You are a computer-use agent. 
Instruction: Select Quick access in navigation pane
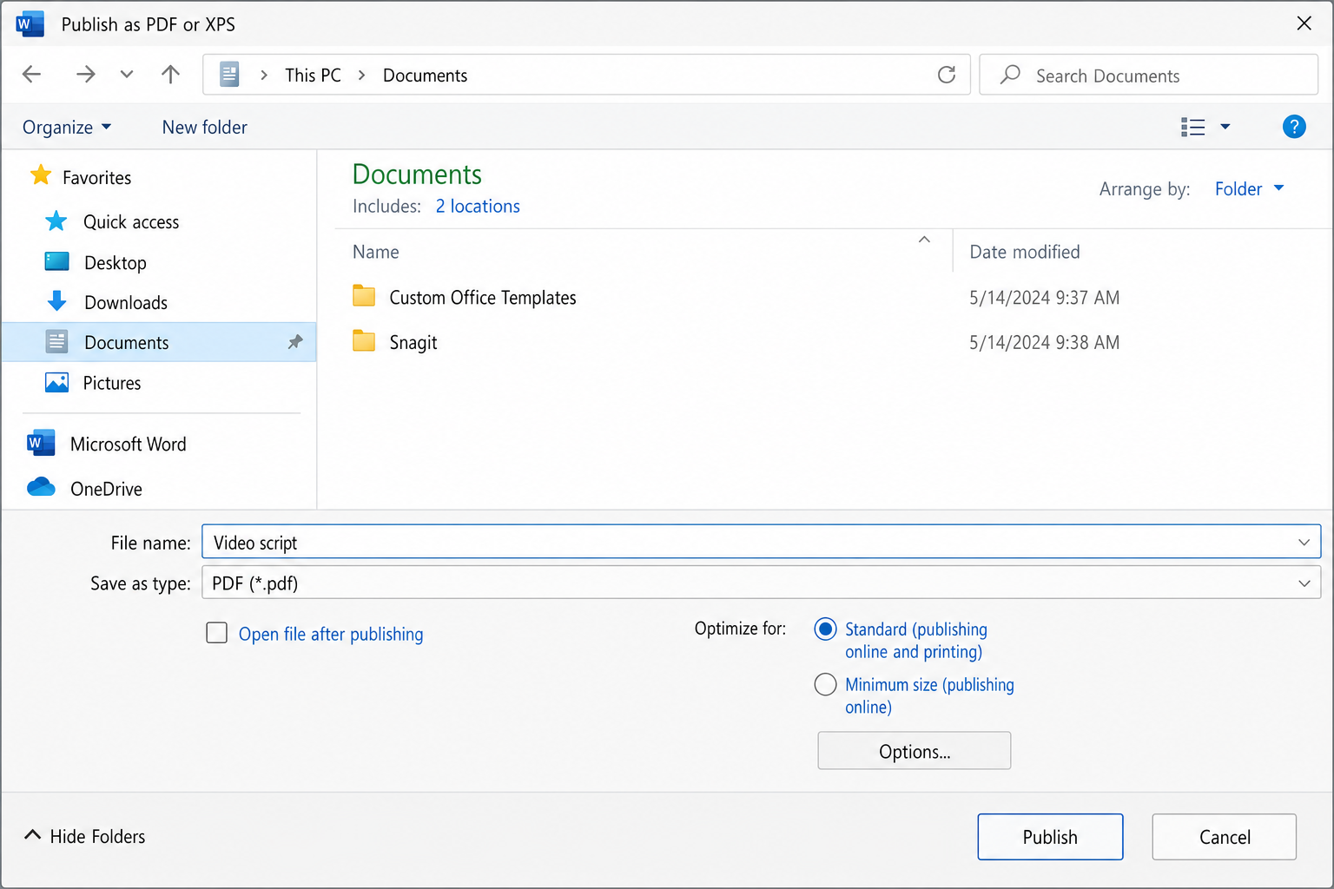click(x=131, y=222)
